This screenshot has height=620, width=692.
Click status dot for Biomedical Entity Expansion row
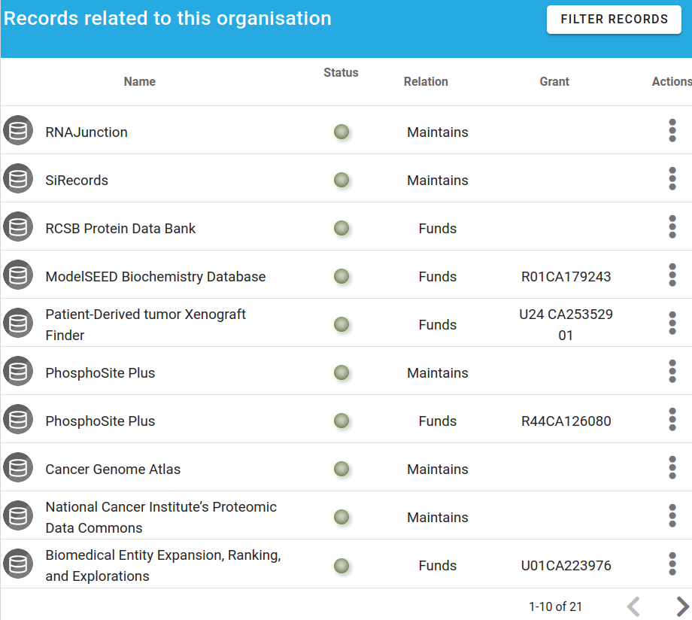[341, 565]
